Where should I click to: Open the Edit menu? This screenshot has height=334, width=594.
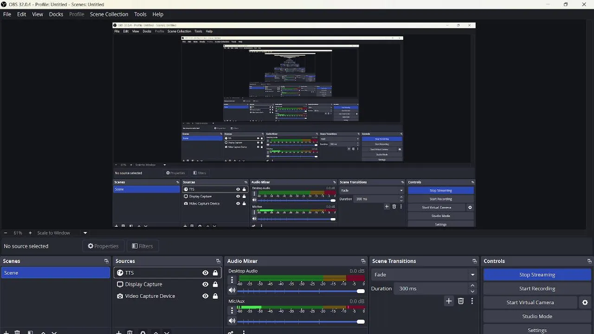click(x=21, y=14)
